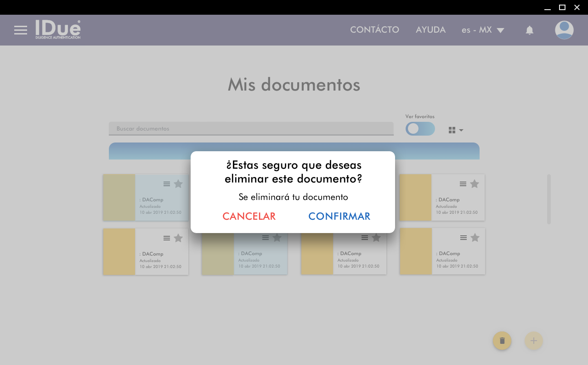Open options menu on top-right document card

pyautogui.click(x=463, y=184)
